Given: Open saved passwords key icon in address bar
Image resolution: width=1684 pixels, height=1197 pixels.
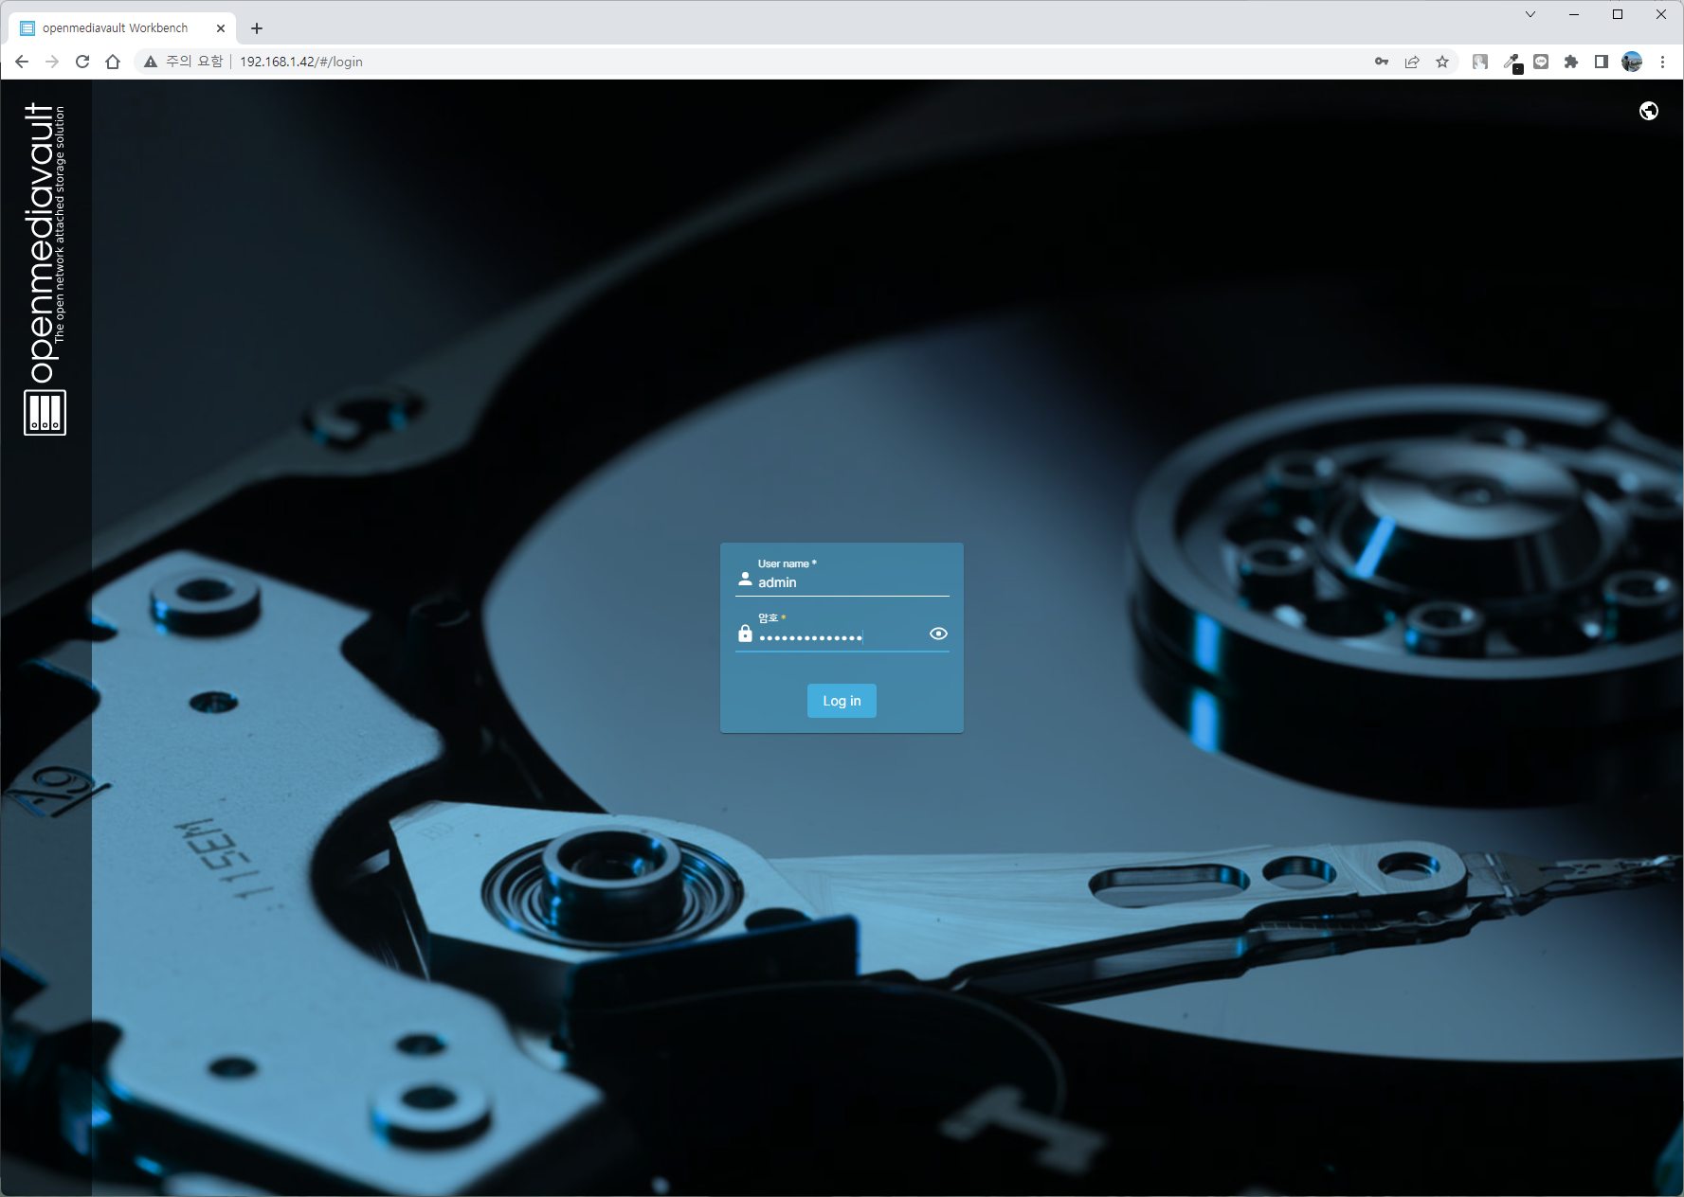Looking at the screenshot, I should click(1382, 62).
